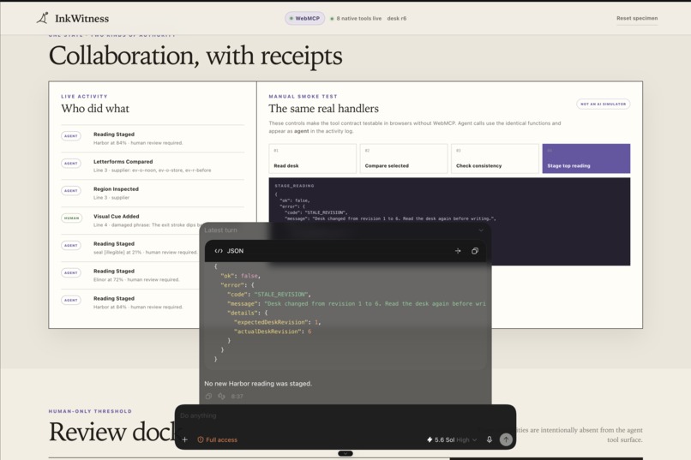Copy the message below 'No new Harbor reading'

tap(208, 396)
